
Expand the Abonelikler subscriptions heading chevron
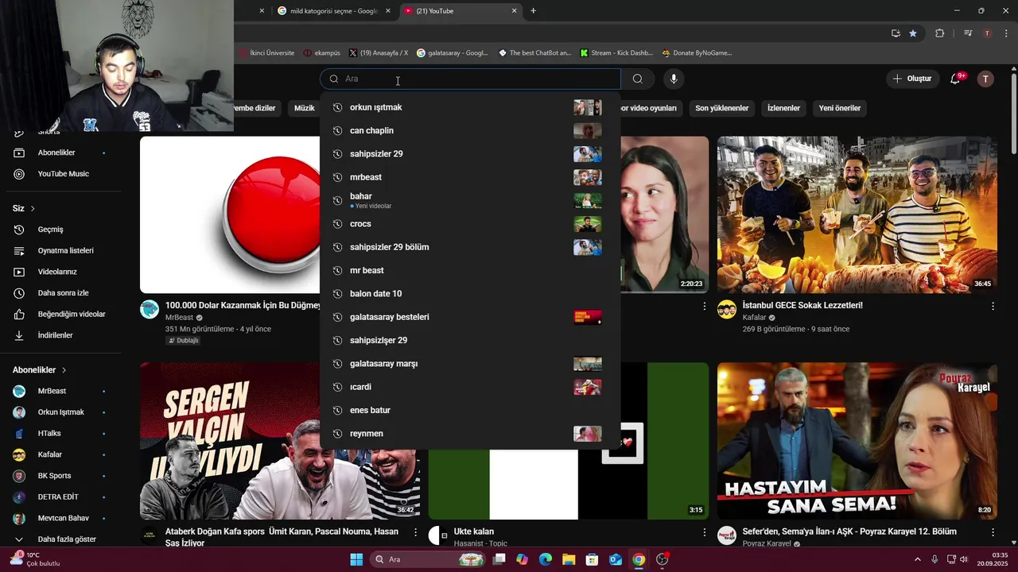(x=64, y=370)
